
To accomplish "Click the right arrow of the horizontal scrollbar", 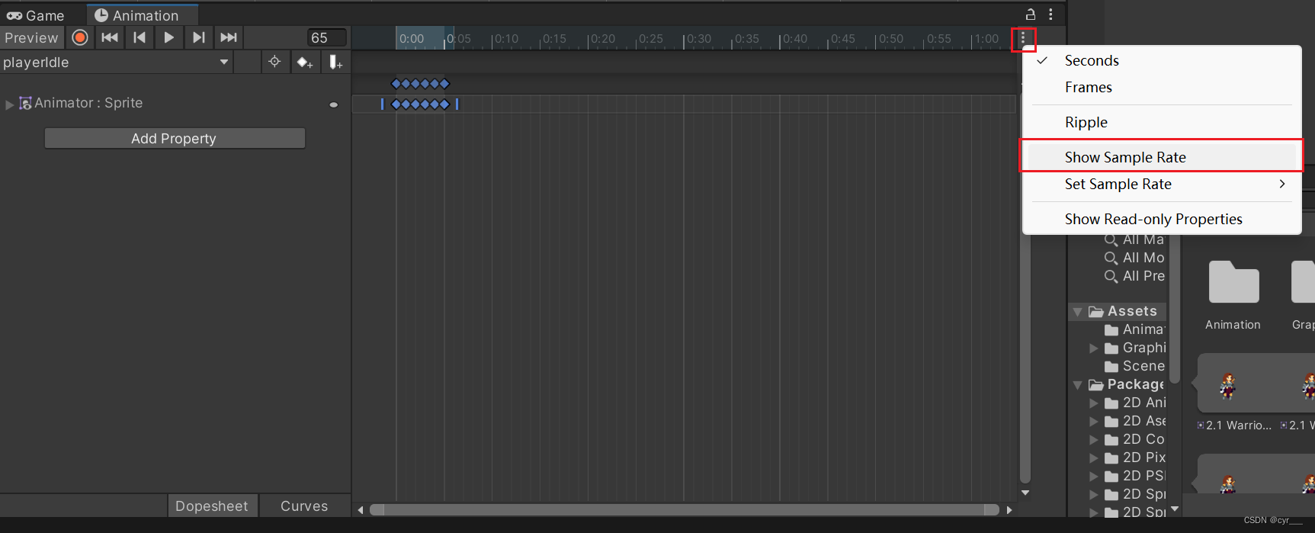I will 1009,510.
